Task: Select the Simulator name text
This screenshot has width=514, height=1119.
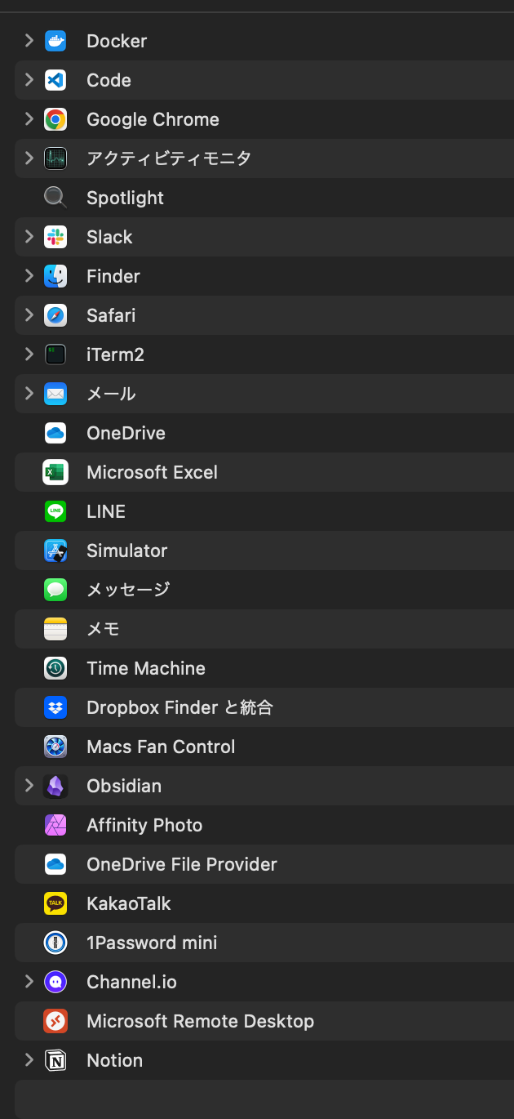Action: point(126,551)
